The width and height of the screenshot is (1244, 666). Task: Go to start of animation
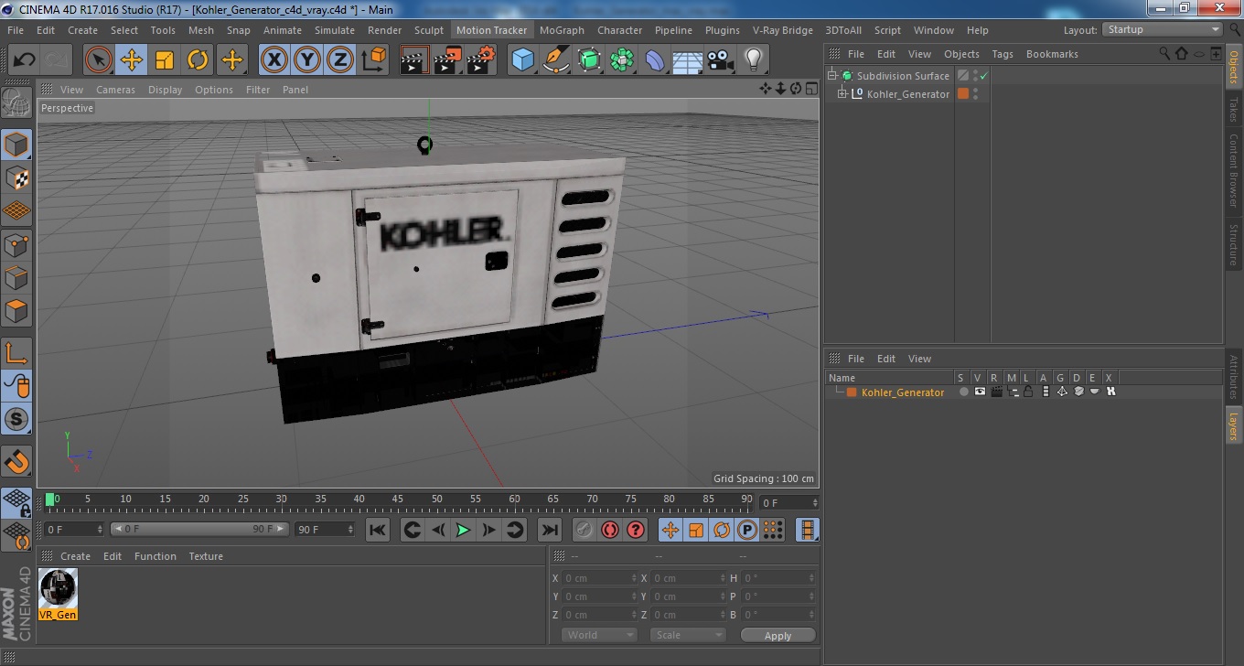click(x=378, y=530)
